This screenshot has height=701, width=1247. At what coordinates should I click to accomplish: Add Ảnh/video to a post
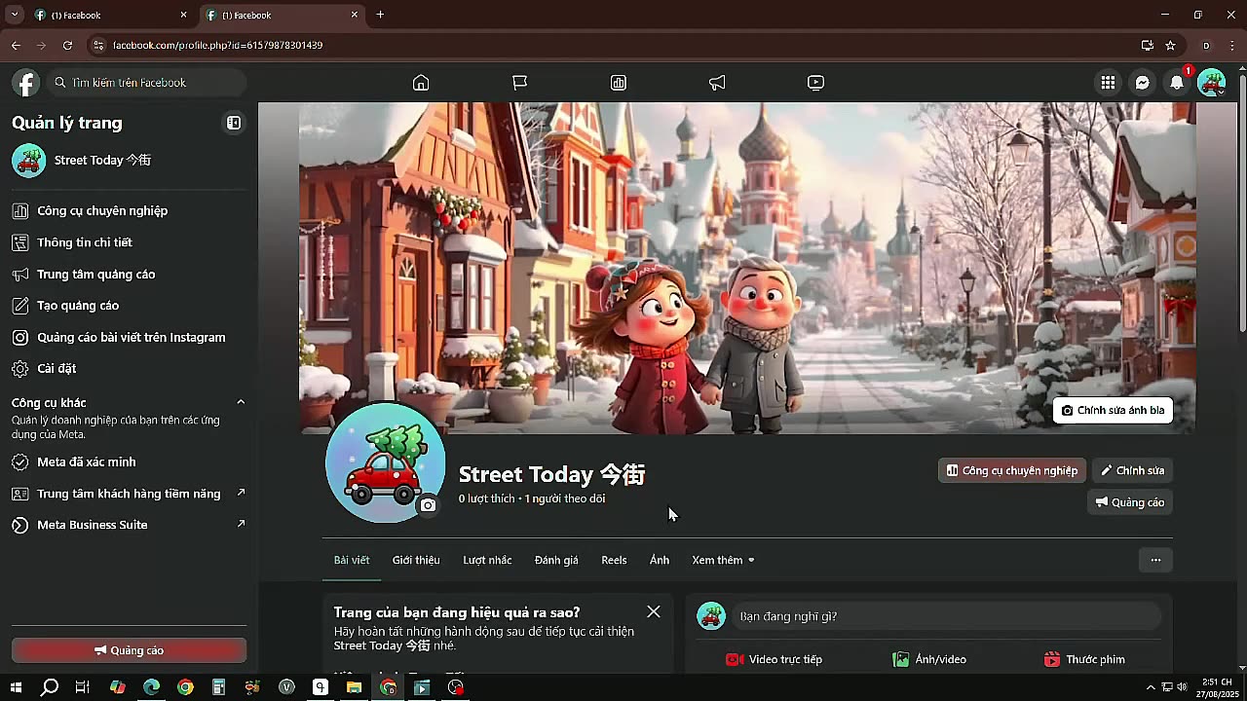(929, 659)
